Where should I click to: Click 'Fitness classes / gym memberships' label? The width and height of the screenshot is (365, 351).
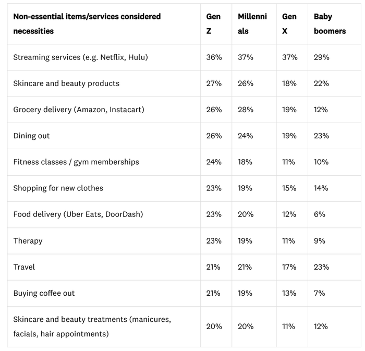[x=76, y=162]
